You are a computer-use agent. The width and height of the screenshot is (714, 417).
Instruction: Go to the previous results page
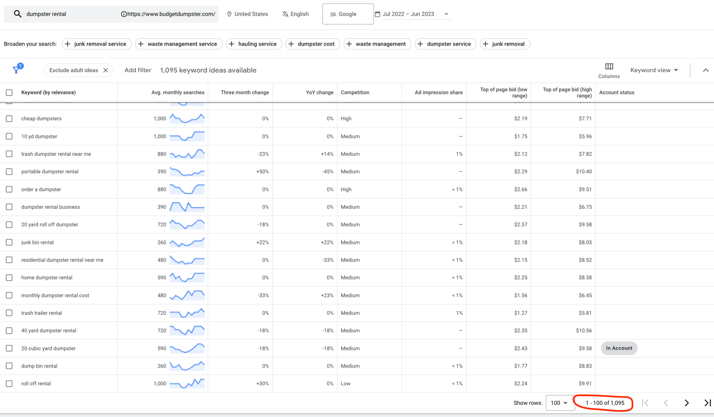click(666, 403)
